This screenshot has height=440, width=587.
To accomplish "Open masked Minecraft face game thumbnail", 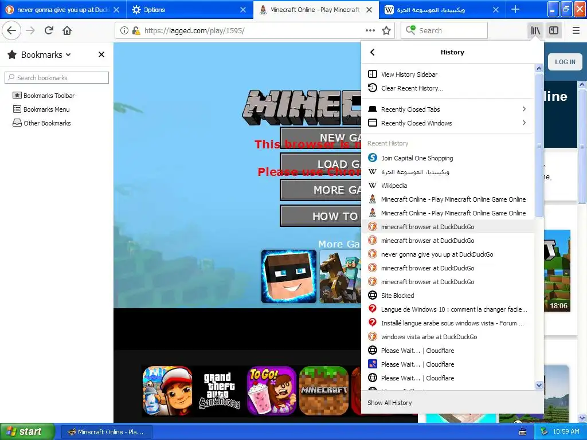I will pos(289,277).
